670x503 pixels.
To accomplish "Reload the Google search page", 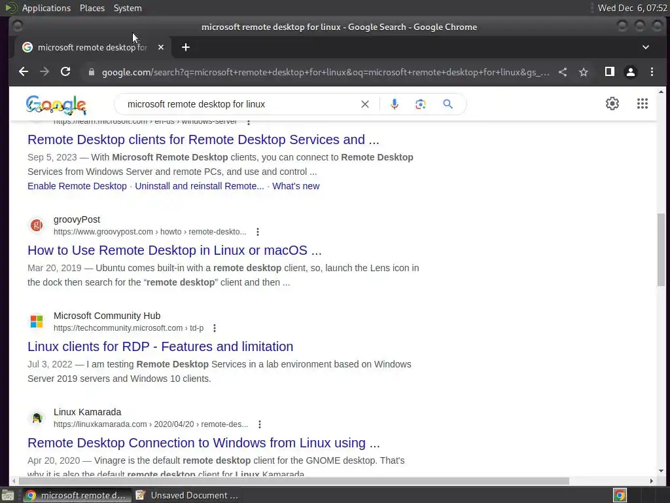I will tap(65, 71).
